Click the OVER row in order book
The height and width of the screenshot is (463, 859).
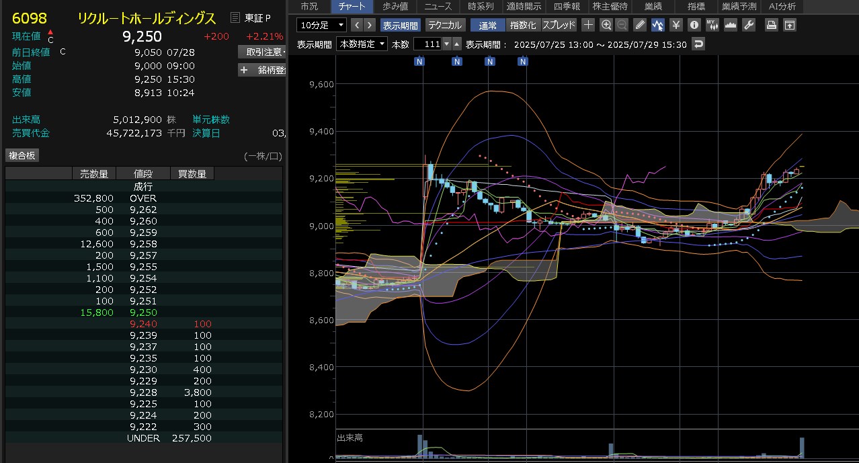(144, 198)
